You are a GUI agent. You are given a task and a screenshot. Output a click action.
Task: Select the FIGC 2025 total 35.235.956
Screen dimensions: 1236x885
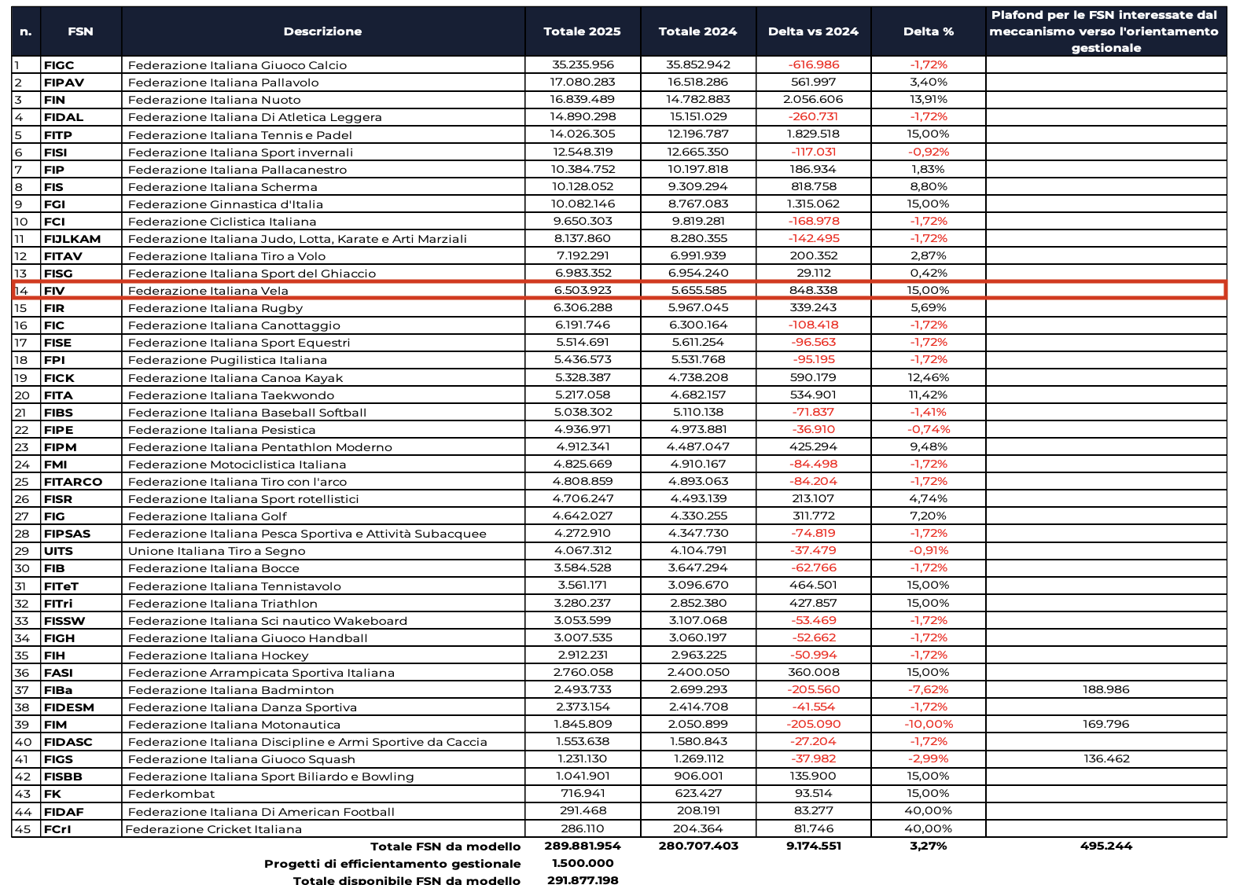pyautogui.click(x=583, y=65)
